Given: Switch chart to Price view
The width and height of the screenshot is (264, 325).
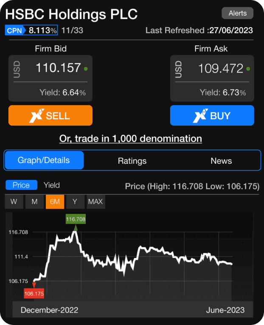Looking at the screenshot, I should tap(21, 185).
